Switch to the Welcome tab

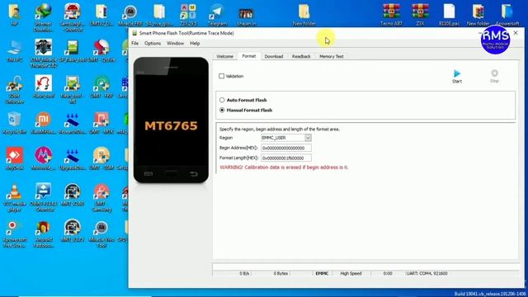[224, 56]
